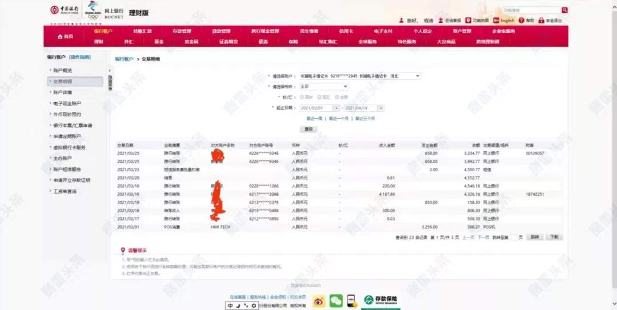The image size is (617, 310).
Task: Open the WeChat icon in footer
Action: [336, 301]
